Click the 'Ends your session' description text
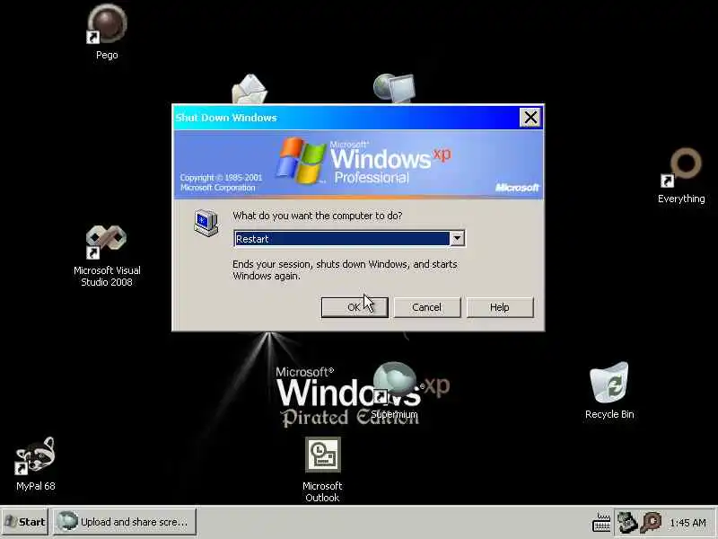 [345, 270]
